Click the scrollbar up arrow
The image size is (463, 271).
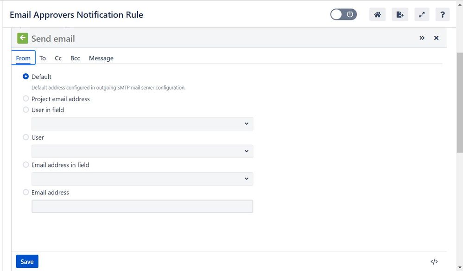[x=459, y=4]
